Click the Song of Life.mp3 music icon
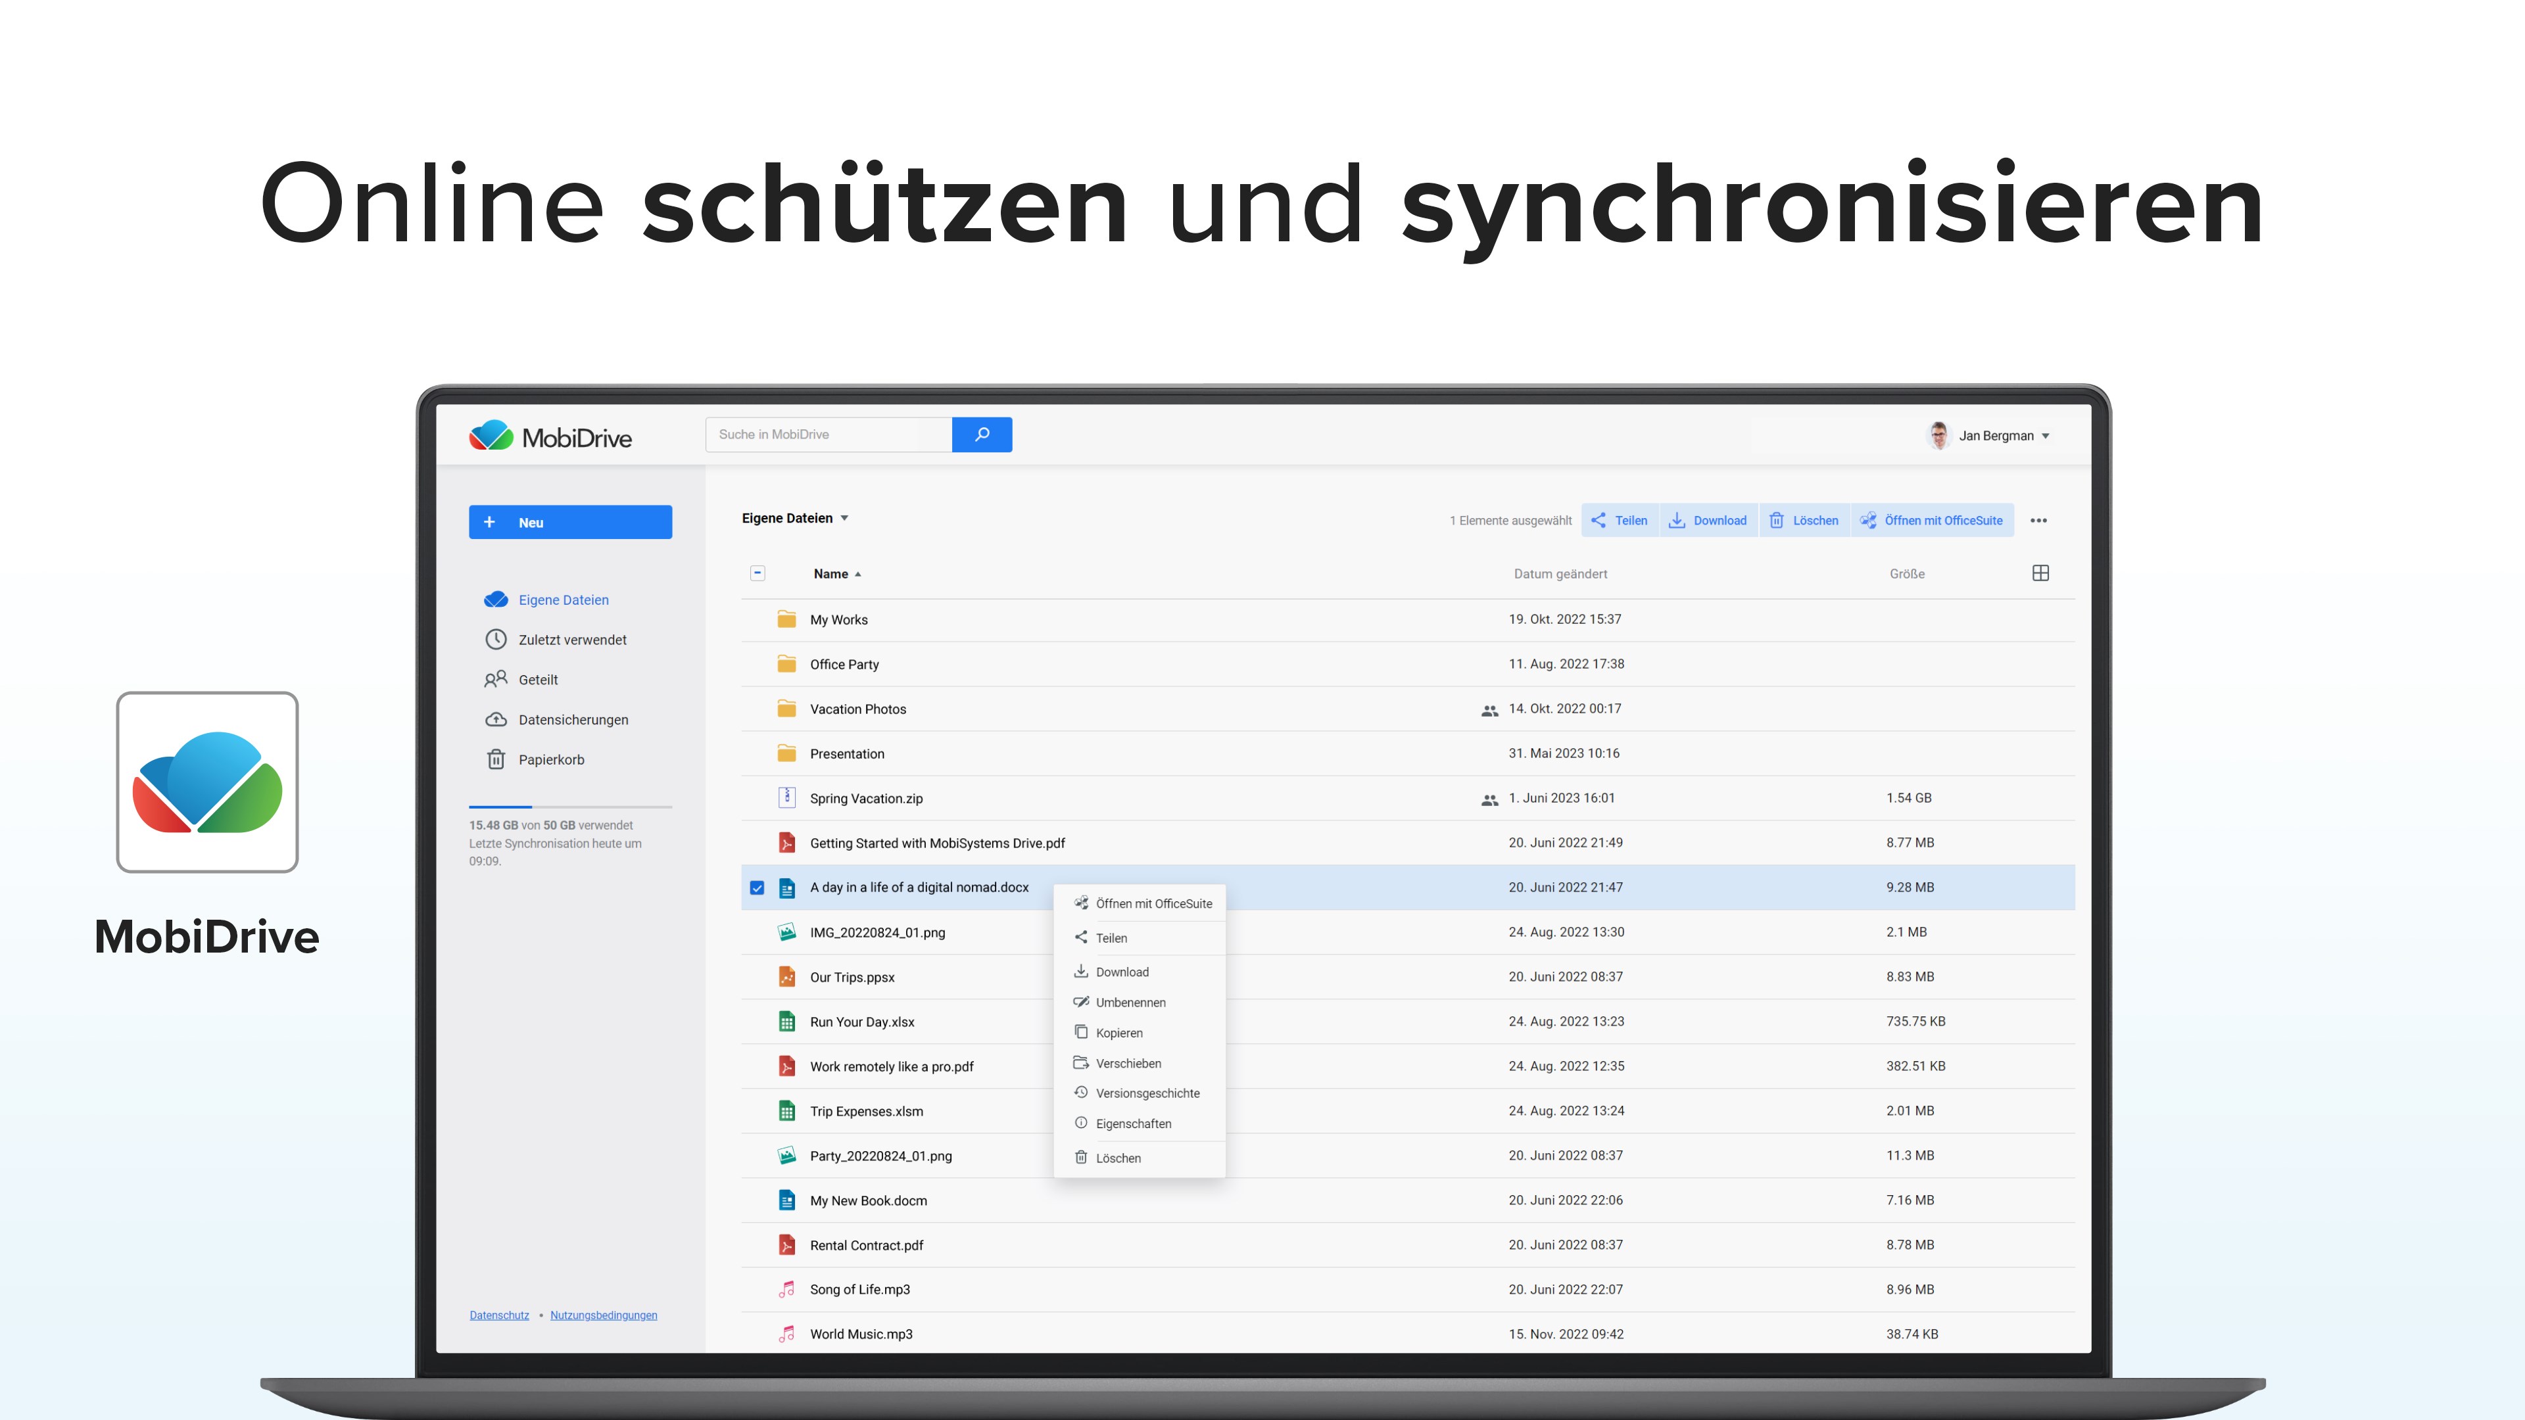Viewport: 2525px width, 1420px height. (x=786, y=1290)
